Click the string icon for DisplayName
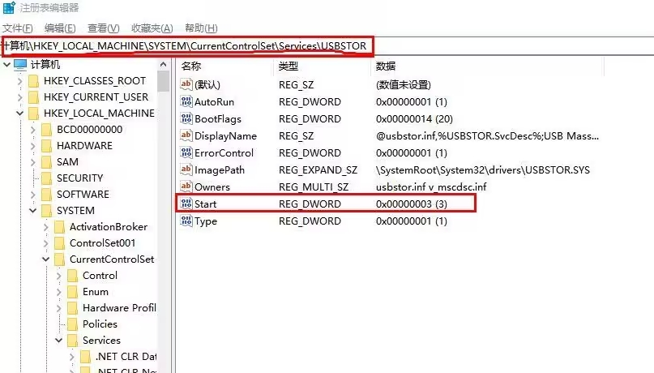The image size is (654, 373). (x=186, y=135)
